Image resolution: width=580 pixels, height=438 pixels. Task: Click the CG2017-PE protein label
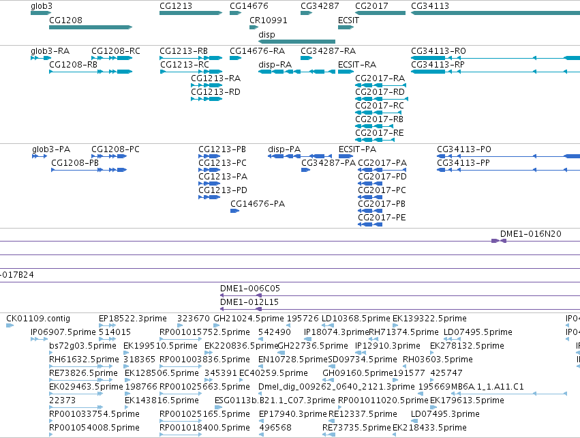[x=382, y=218]
